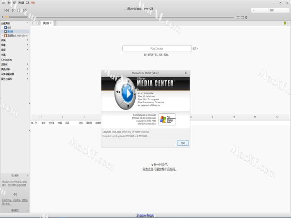The width and height of the screenshot is (291, 218).
Task: Select Cloudplay in the sidebar
Action: 6,60
